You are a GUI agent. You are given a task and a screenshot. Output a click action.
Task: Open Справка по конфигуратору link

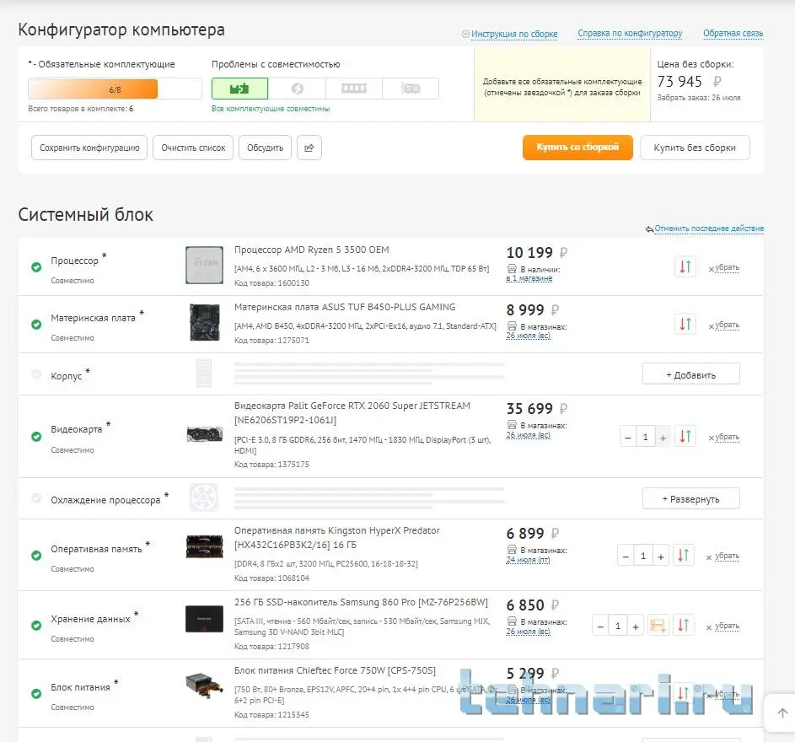(x=630, y=34)
